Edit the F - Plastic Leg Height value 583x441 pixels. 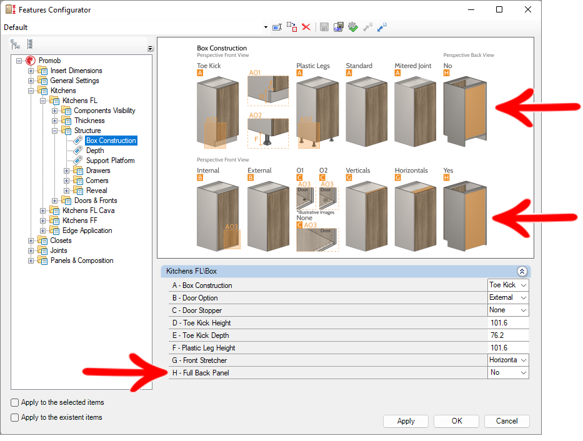point(508,348)
